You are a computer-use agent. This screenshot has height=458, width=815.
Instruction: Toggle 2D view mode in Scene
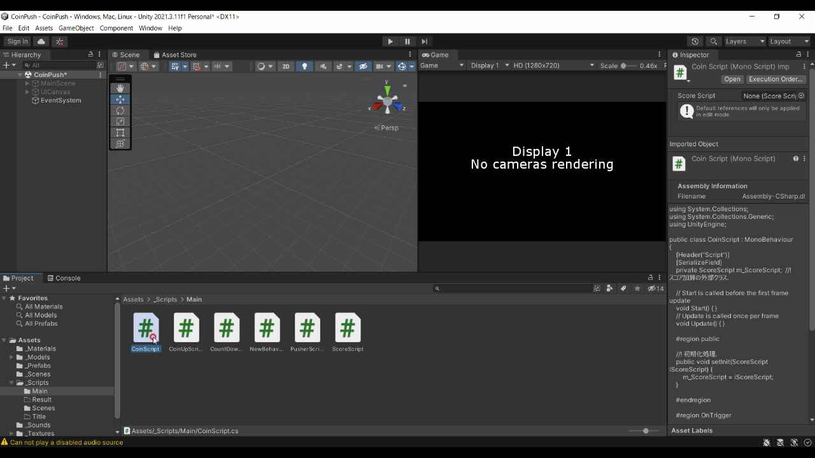pyautogui.click(x=286, y=66)
